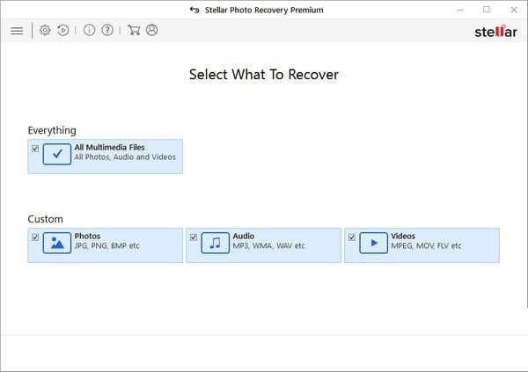Click "JPG, PNG, BMP etc" text
The width and height of the screenshot is (528, 372).
pyautogui.click(x=106, y=245)
